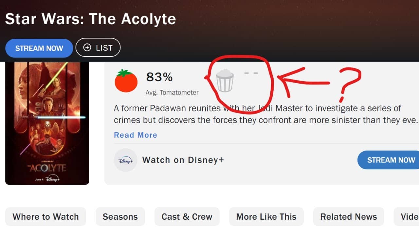This screenshot has width=419, height=235.
Task: Go to Cast & Crew section
Action: click(187, 217)
